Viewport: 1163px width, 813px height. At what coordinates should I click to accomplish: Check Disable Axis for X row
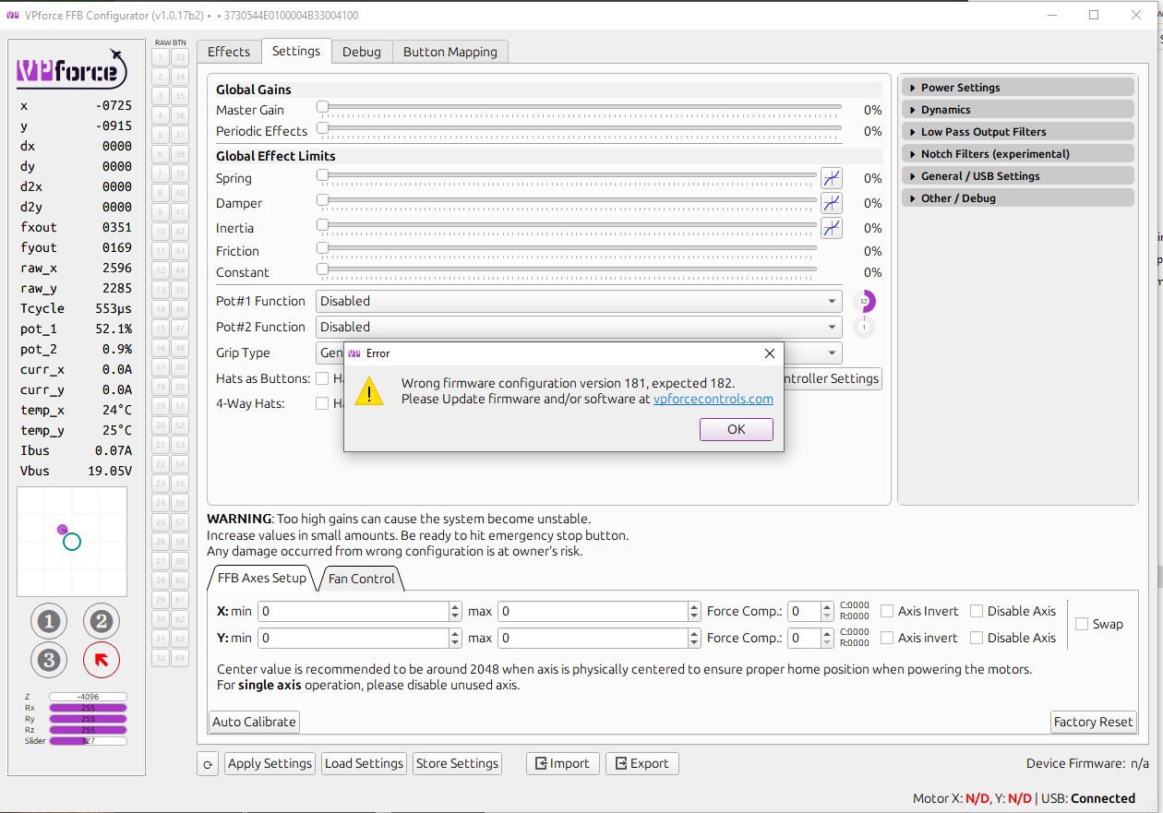[x=977, y=611]
